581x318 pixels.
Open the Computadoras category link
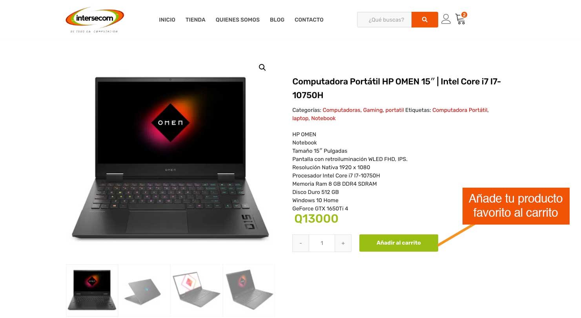click(x=341, y=110)
